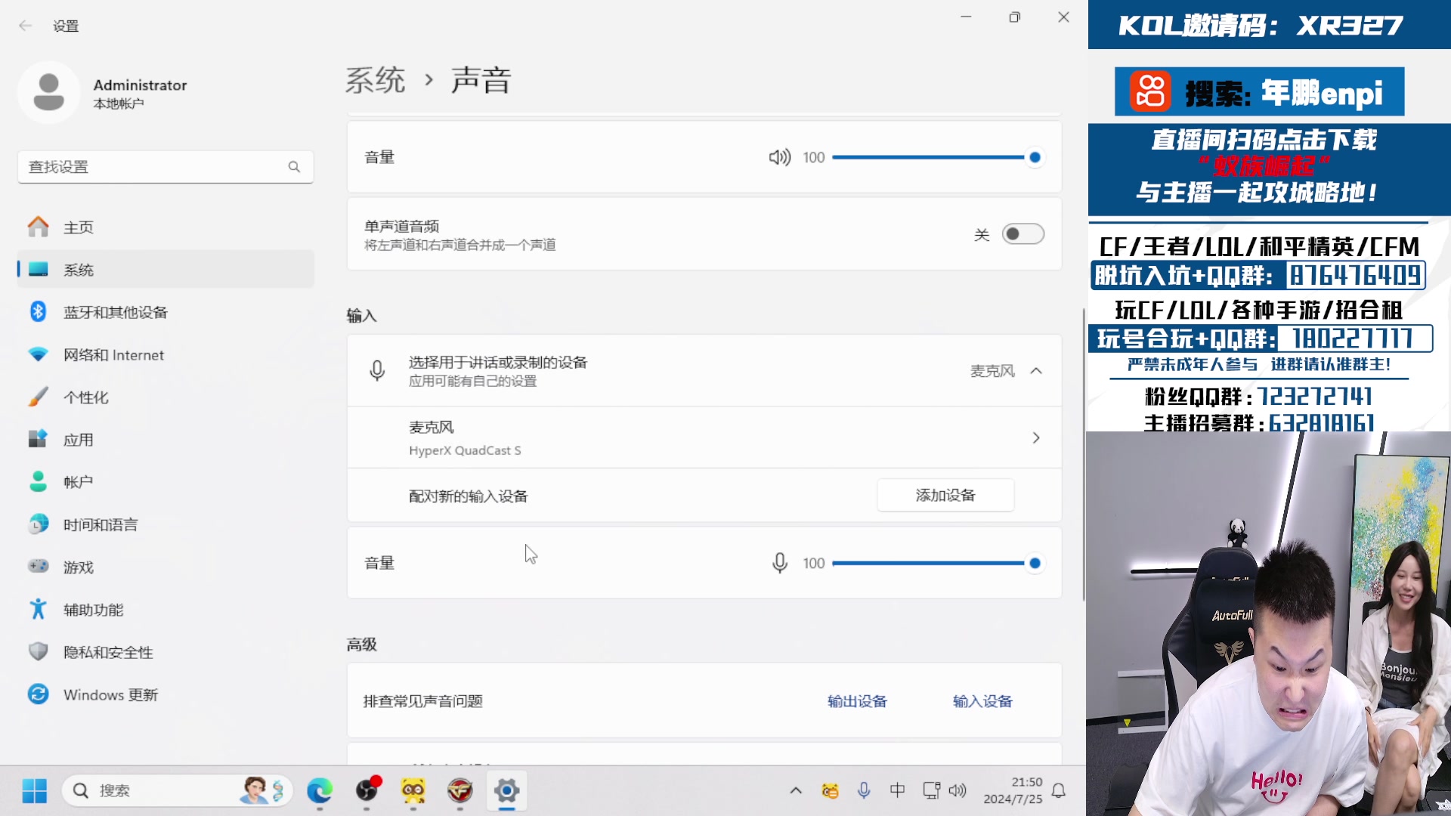Expand HyperX QuadCast S microphone properties
Screen dimensions: 1451x816
[x=1036, y=437]
